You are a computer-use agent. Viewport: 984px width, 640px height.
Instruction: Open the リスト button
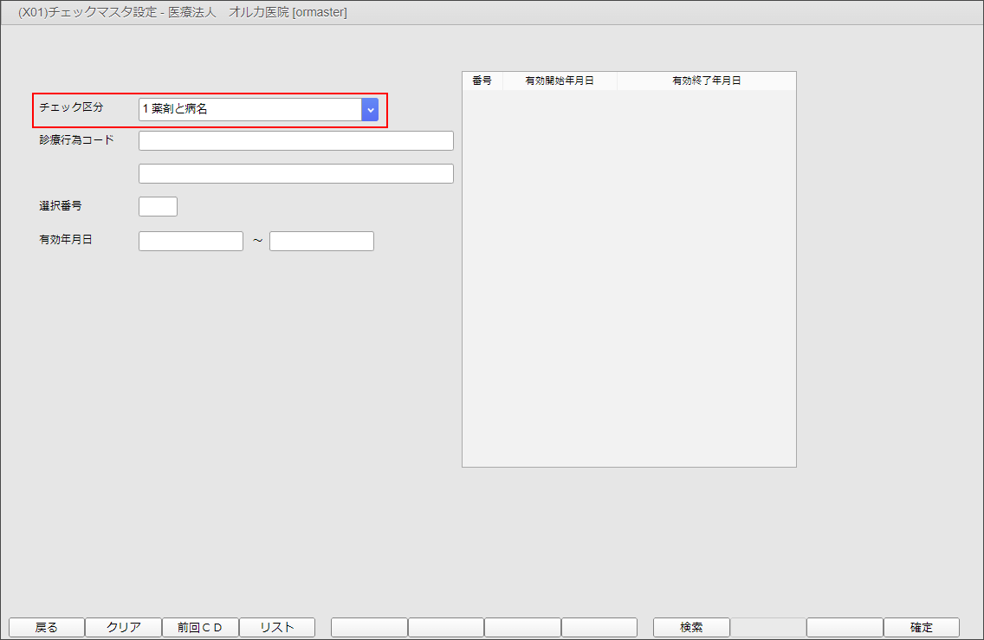tap(277, 627)
